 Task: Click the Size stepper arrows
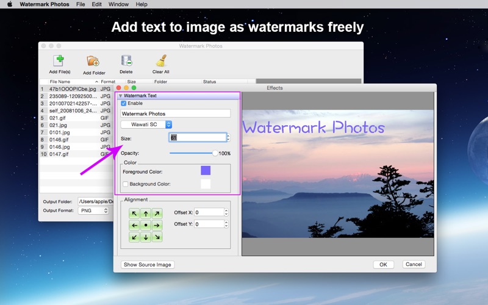[x=228, y=138]
